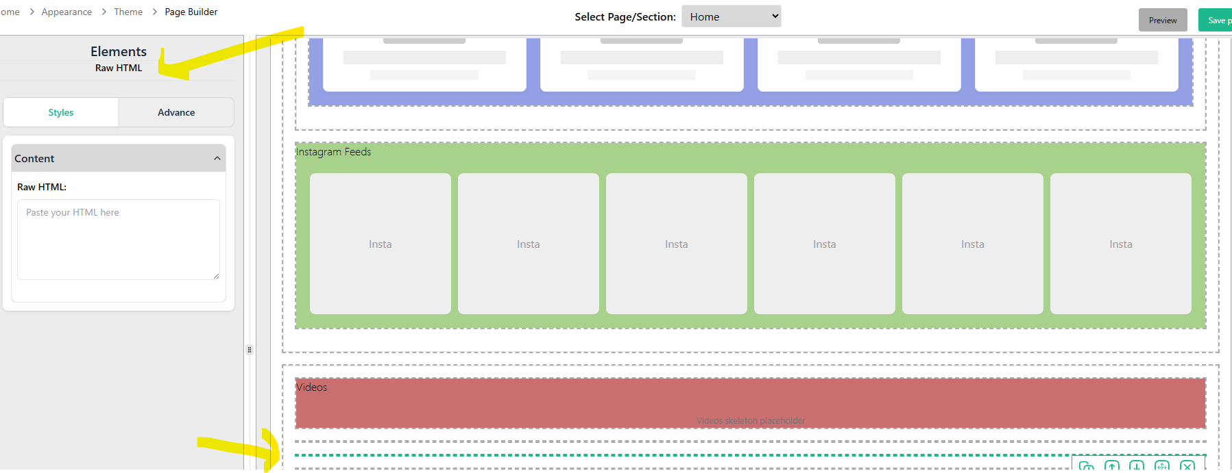The image size is (1232, 473).
Task: Delete the selected section with the X icon
Action: [1187, 466]
